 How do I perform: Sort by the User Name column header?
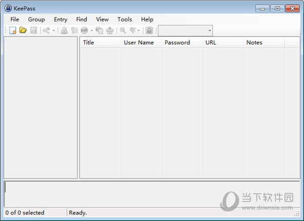[141, 43]
